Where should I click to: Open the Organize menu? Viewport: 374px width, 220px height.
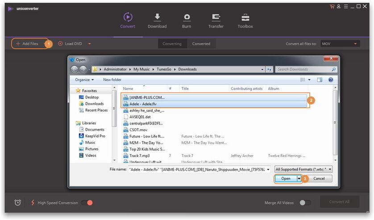tap(84, 80)
